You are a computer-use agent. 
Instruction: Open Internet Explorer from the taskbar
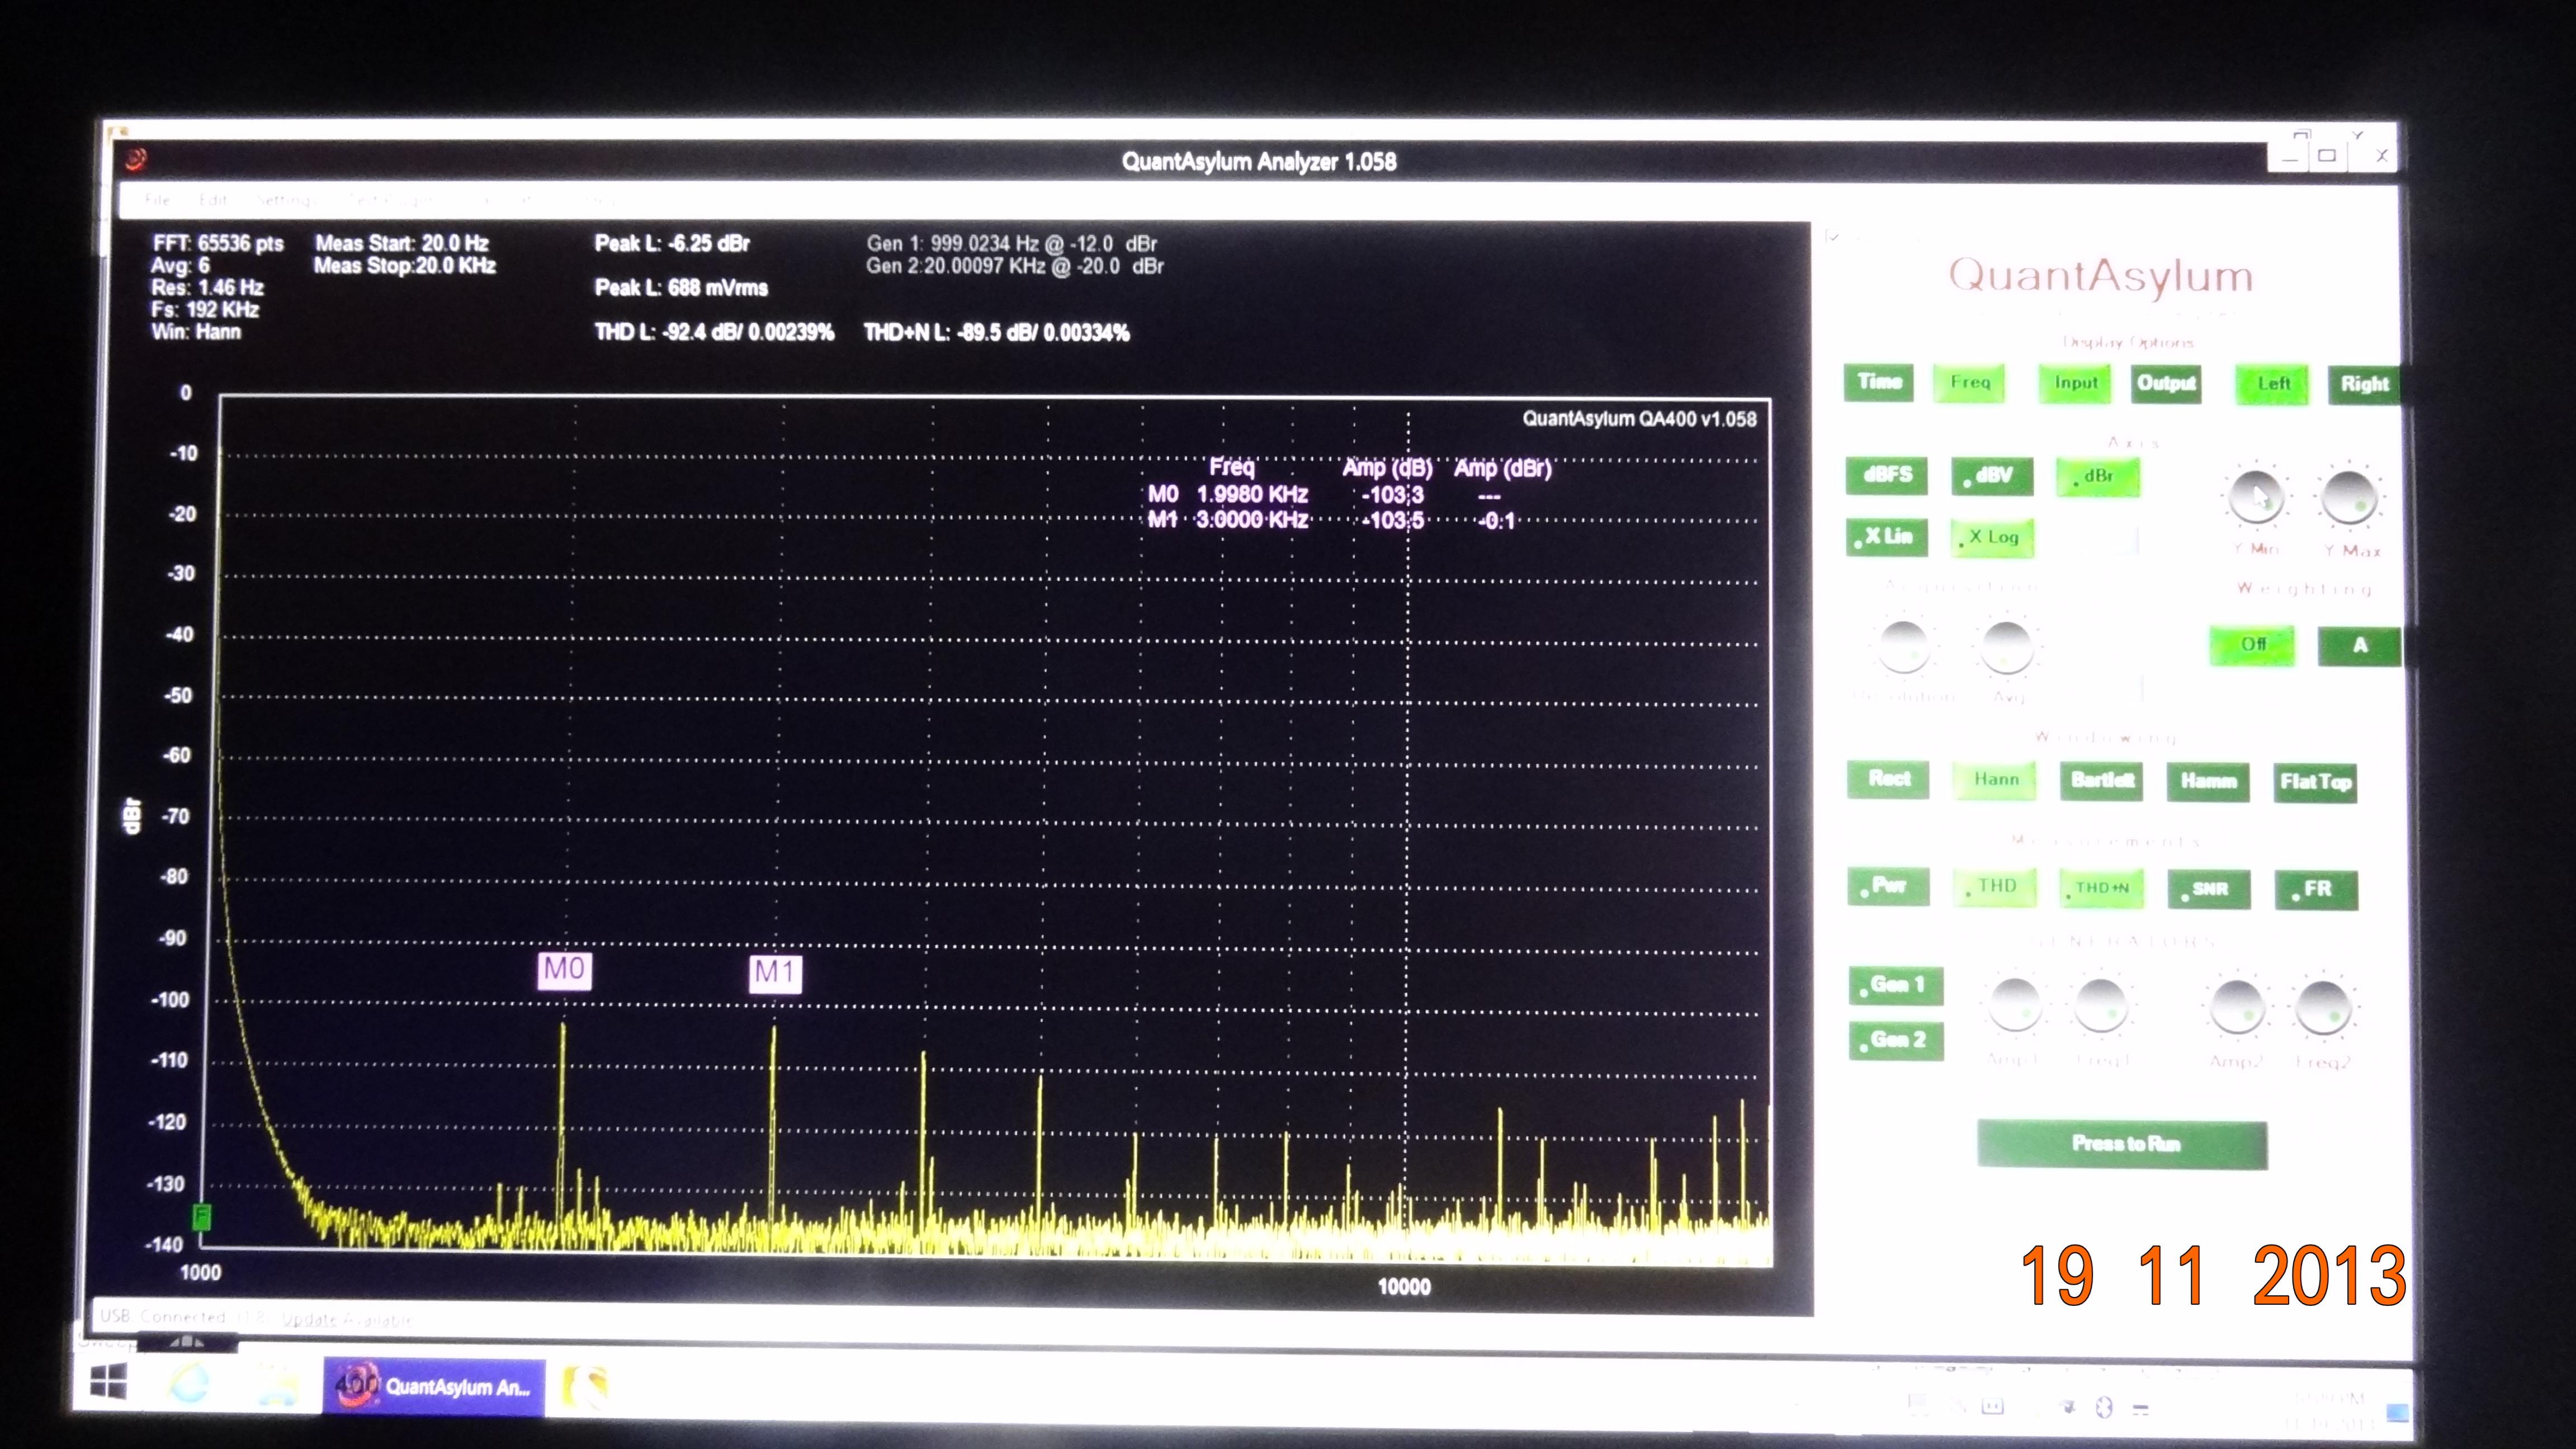coord(190,1384)
